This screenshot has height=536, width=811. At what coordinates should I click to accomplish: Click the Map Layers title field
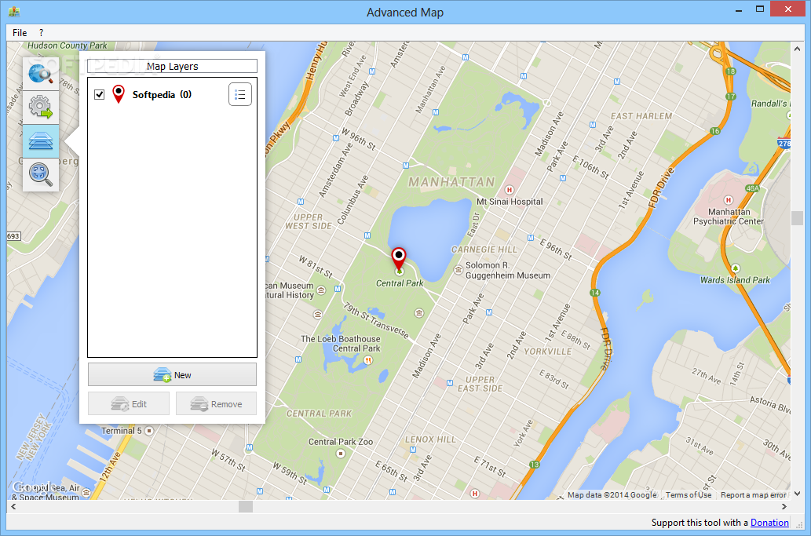172,66
